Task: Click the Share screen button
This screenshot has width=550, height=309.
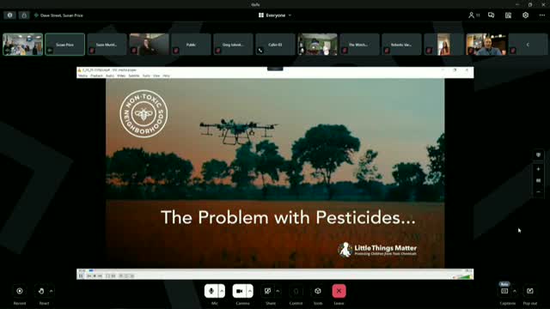Action: coord(267,291)
